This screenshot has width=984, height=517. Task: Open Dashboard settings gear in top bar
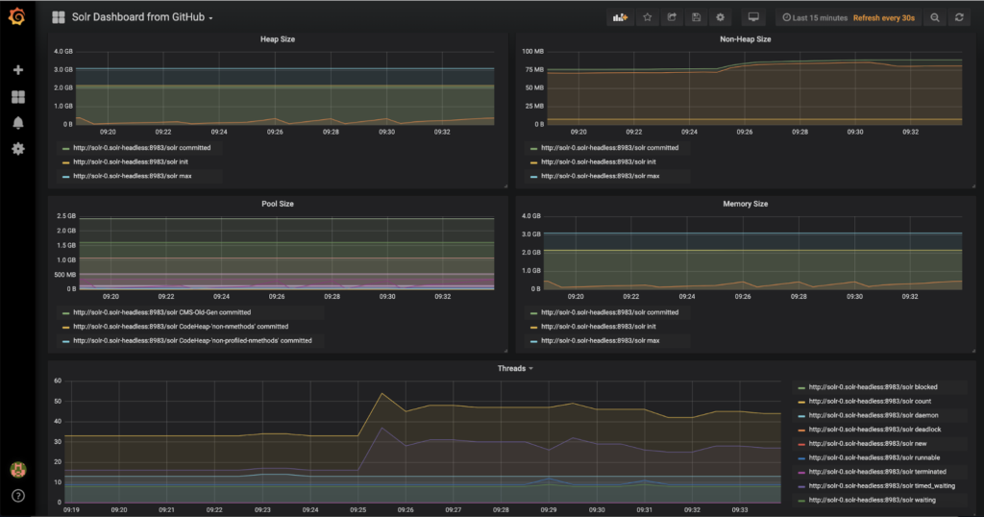click(x=721, y=17)
